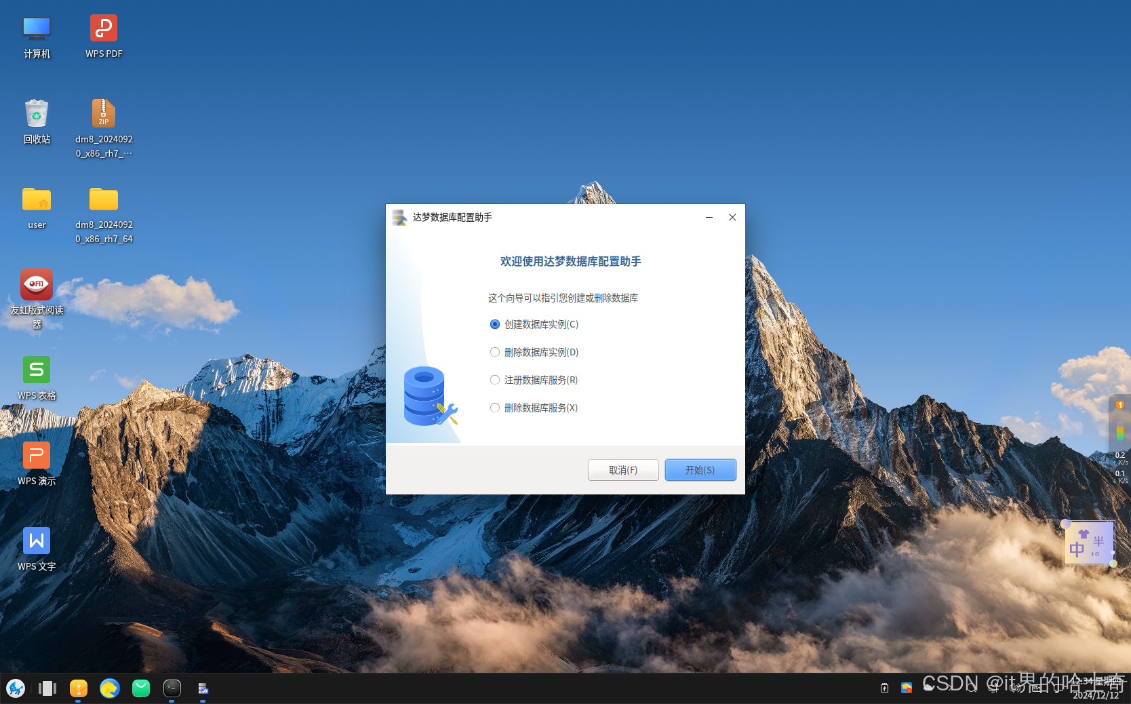Click the dialog title bar app icon
1131x704 pixels.
[x=399, y=217]
